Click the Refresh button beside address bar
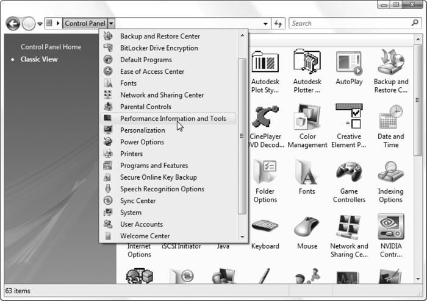427x301 pixels. [x=278, y=24]
